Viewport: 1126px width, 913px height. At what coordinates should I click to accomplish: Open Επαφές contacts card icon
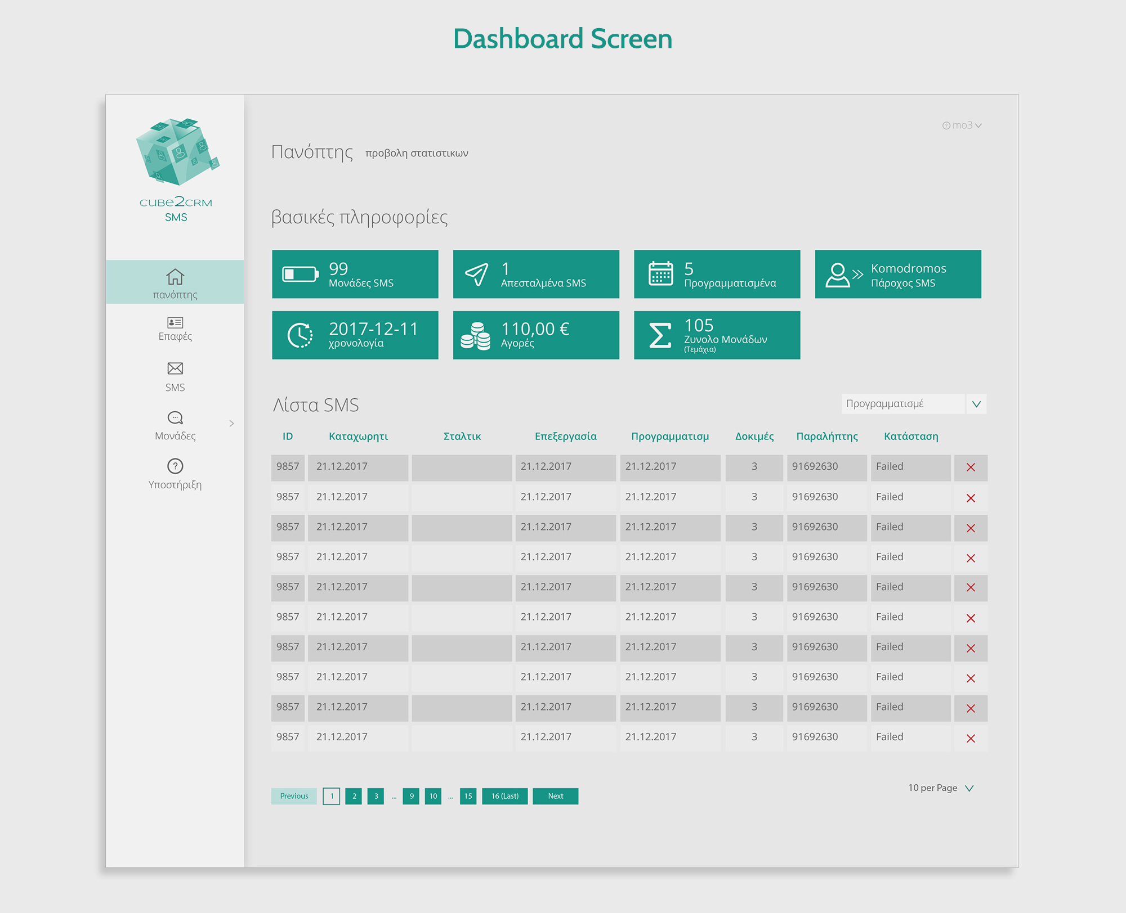(175, 322)
